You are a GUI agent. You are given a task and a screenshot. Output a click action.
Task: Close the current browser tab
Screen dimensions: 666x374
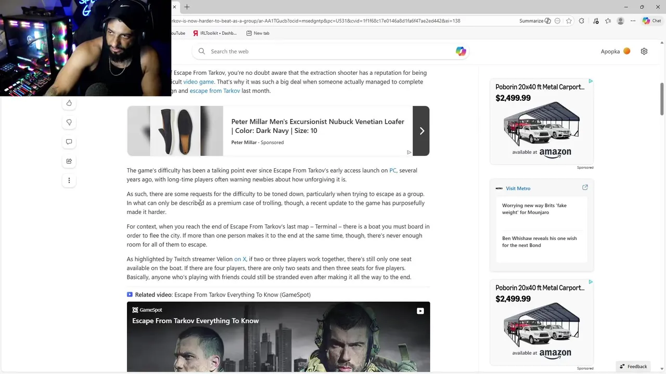pos(174,7)
